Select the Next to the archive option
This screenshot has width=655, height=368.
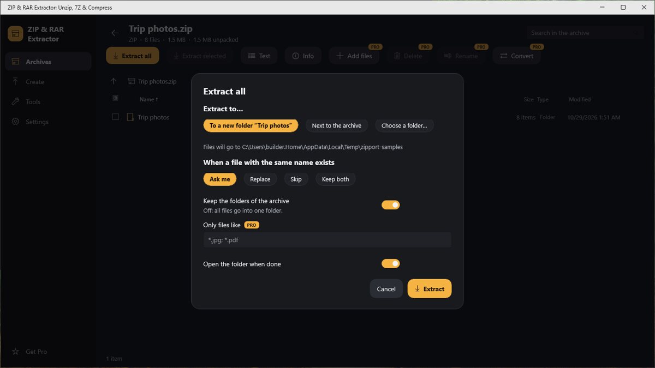pos(337,125)
